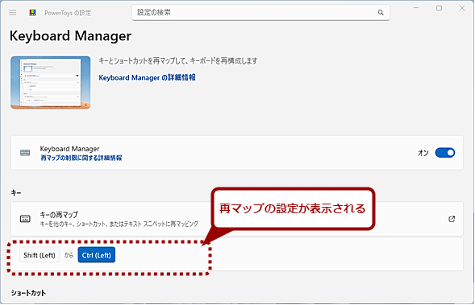Screen dimensions: 475x305
Task: Click the PowerToys の設定 window title
Action: (x=68, y=13)
